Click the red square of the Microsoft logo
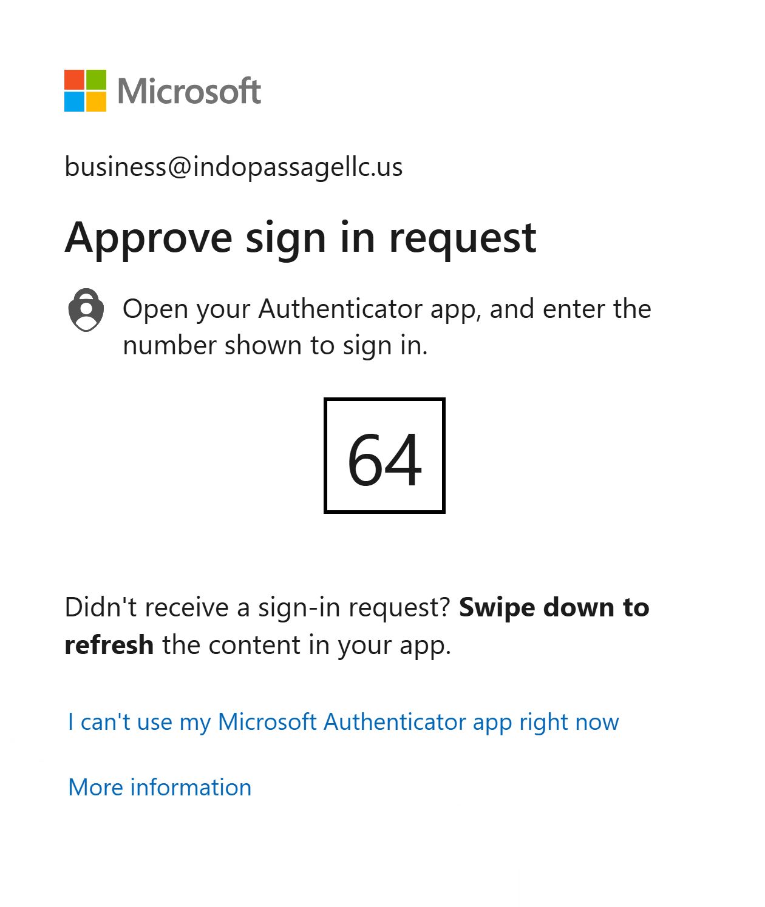The width and height of the screenshot is (765, 907). pyautogui.click(x=75, y=79)
